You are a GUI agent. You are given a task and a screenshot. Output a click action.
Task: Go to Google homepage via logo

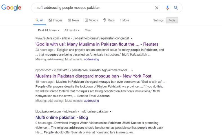[x=11, y=8]
